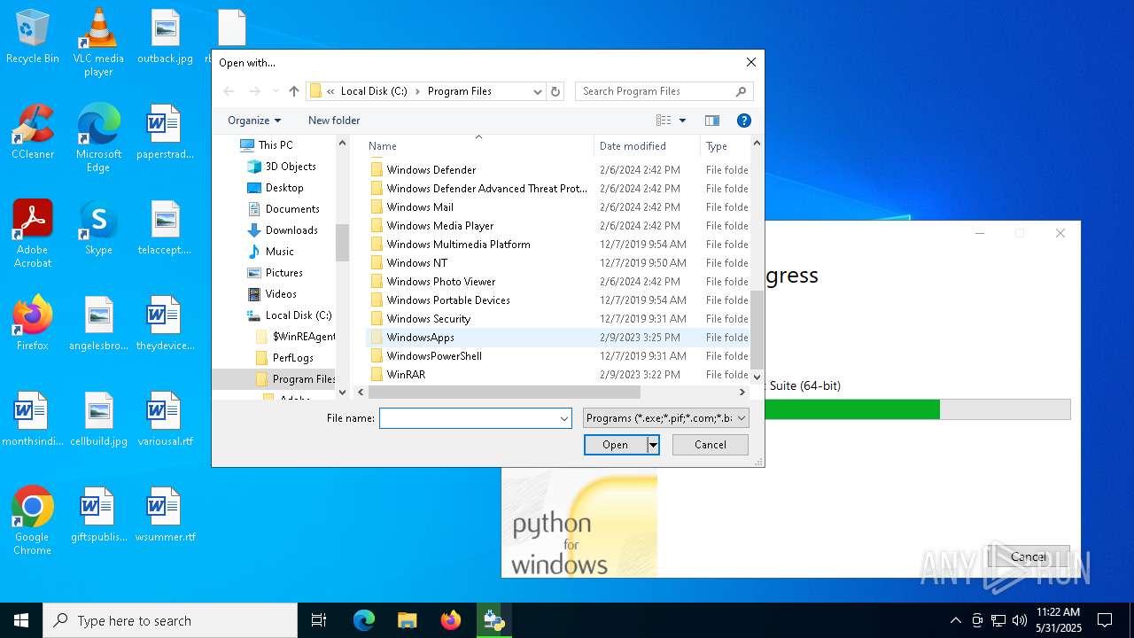Expand the view options dropdown arrow

click(x=682, y=121)
